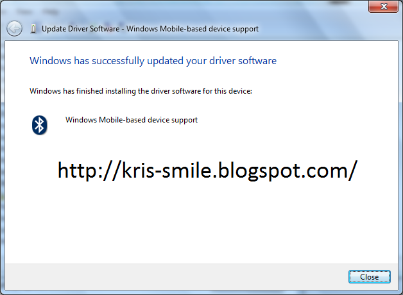Click the 'Windows Mobile-based device support' device name
403x295 pixels.
click(132, 120)
